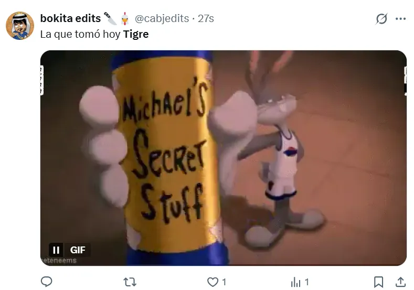Pause the playing GIF
Viewport: 414px width, 290px height.
coord(56,250)
